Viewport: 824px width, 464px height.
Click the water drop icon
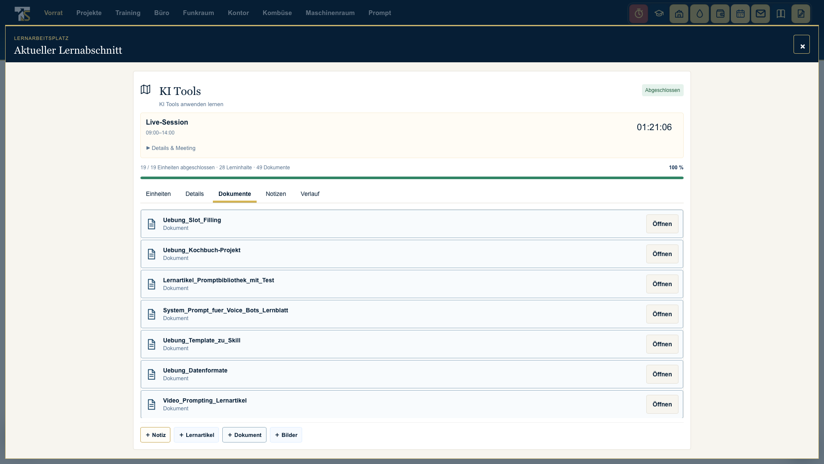click(x=700, y=14)
